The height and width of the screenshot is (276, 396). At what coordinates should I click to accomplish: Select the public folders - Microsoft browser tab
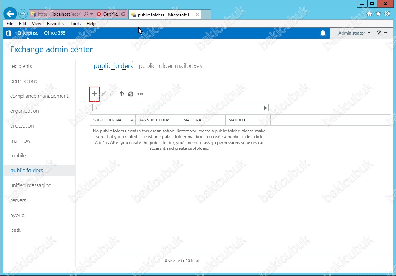[166, 15]
